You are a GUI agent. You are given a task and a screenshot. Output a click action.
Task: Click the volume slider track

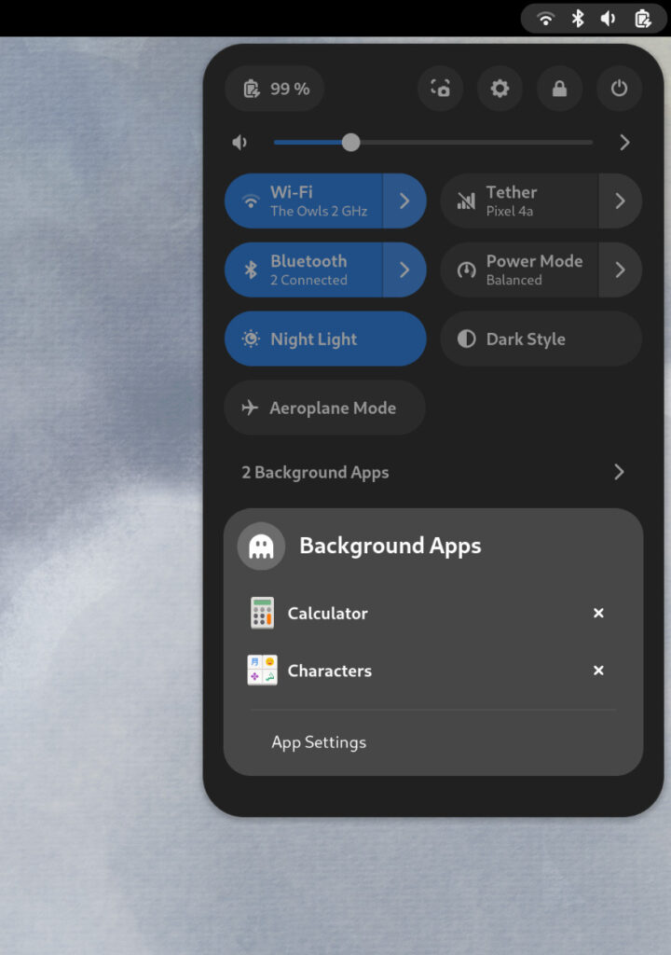(466, 143)
